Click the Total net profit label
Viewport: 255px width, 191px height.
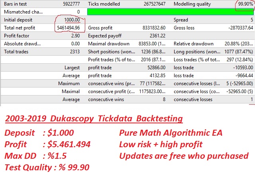tap(20, 28)
